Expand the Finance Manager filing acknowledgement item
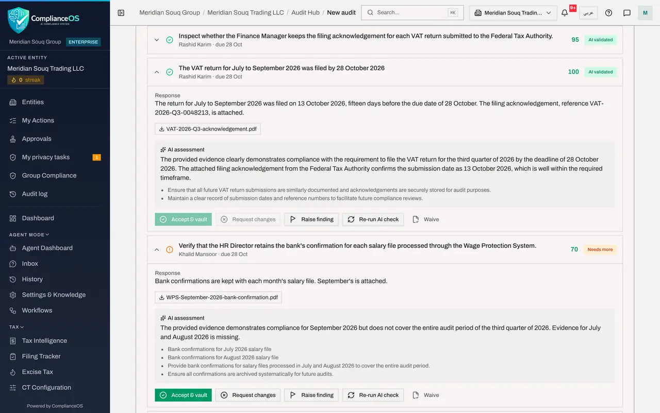This screenshot has width=660, height=413. [157, 40]
